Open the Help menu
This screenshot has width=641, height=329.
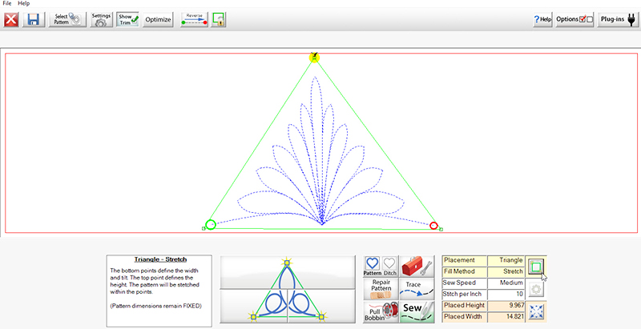pos(25,4)
